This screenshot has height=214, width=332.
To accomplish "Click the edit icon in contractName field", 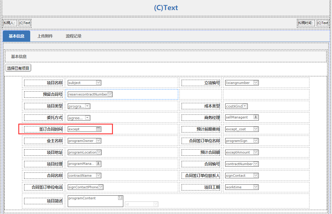I will [x=98, y=176].
